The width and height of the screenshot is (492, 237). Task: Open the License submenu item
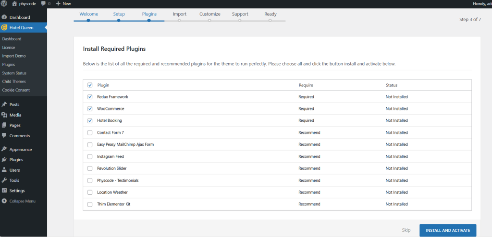9,47
